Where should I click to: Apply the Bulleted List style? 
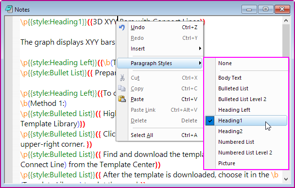[246, 88]
